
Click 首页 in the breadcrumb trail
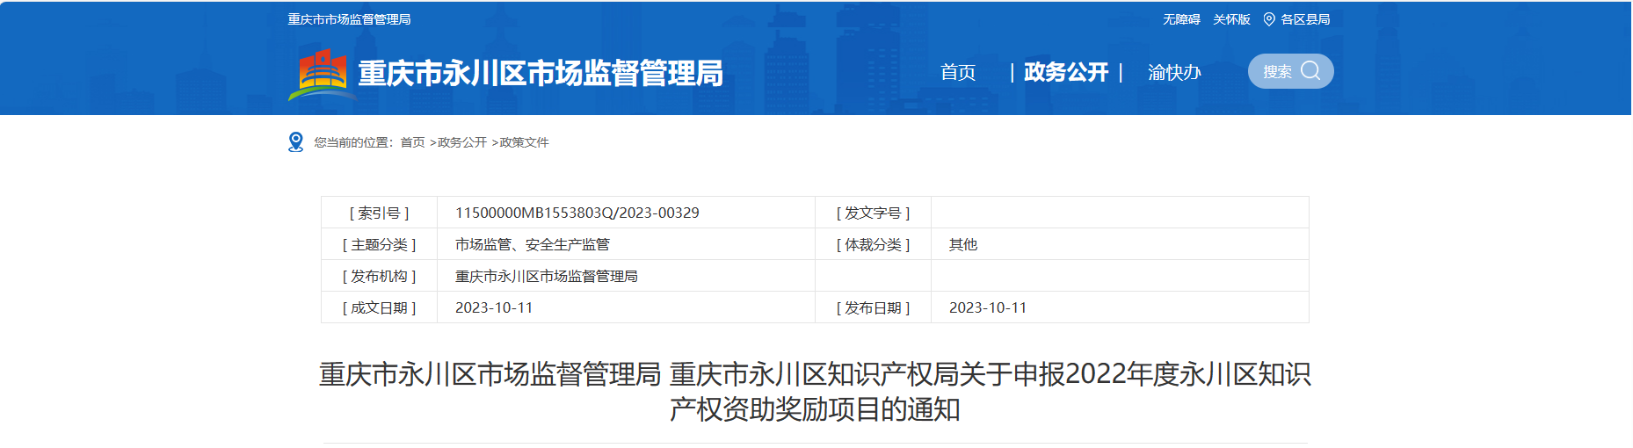[x=412, y=142]
